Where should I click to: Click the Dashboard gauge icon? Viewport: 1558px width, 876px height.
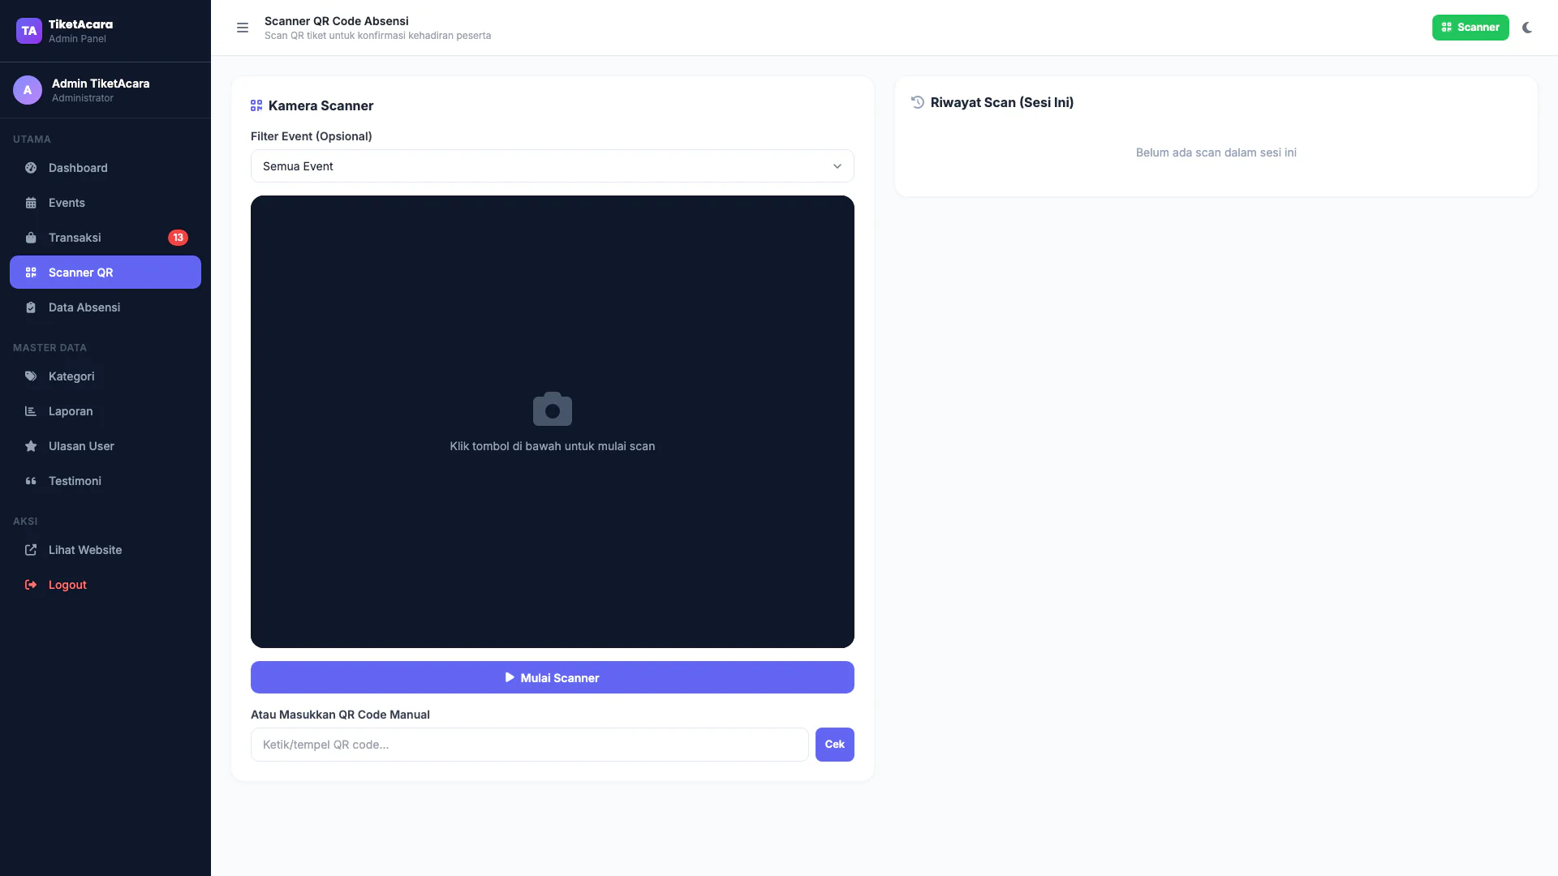[x=31, y=168]
